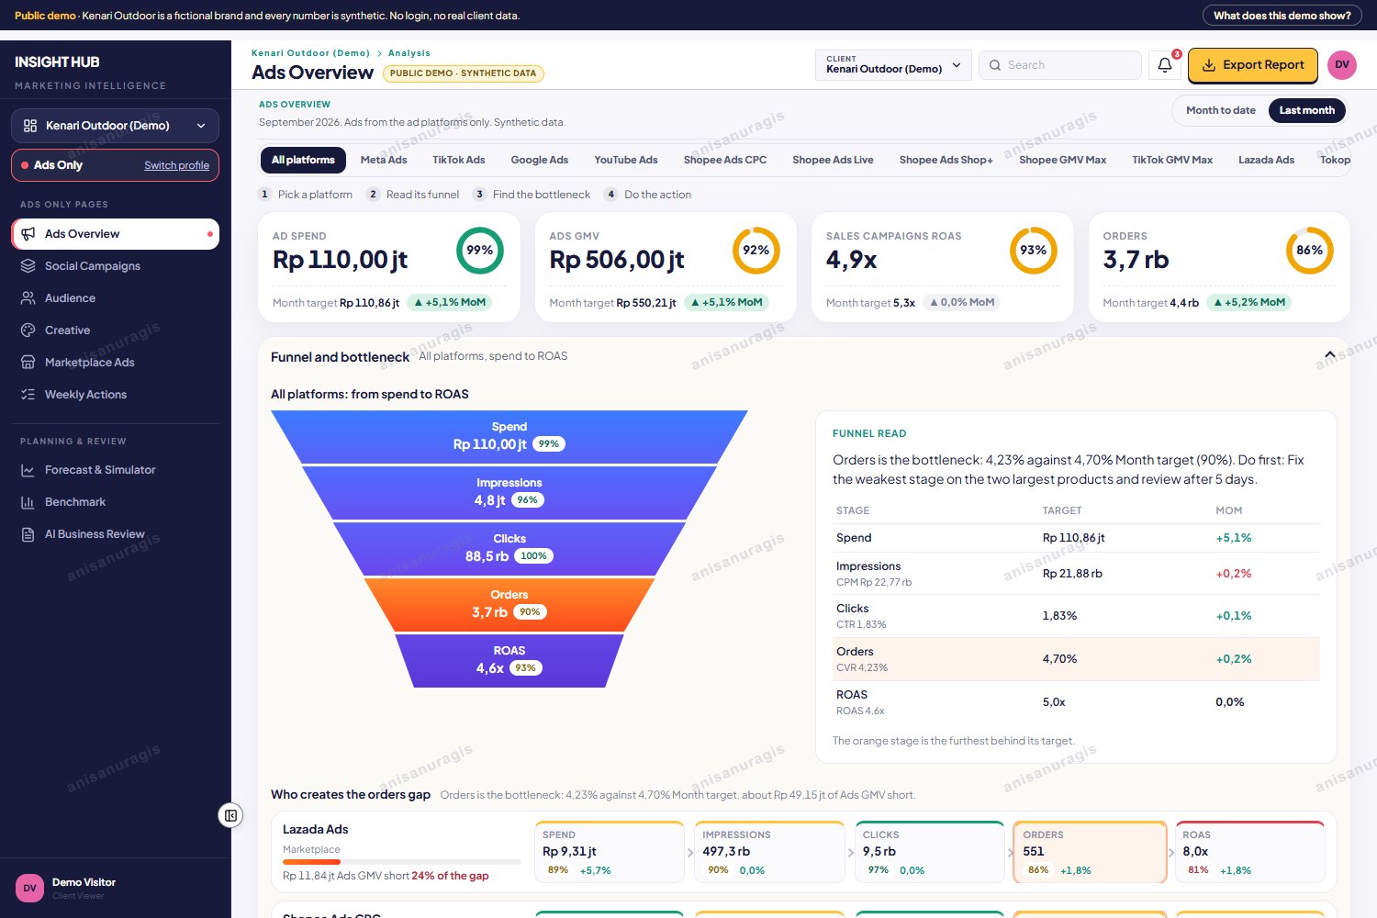1377x918 pixels.
Task: Click the Orders 86% progress ring
Action: 1310,251
